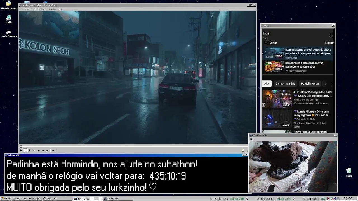This screenshot has width=358, height=201.
Task: Click title 'hamburgueria artesanal que faz seu próprio bacon'
Action: pos(304,65)
